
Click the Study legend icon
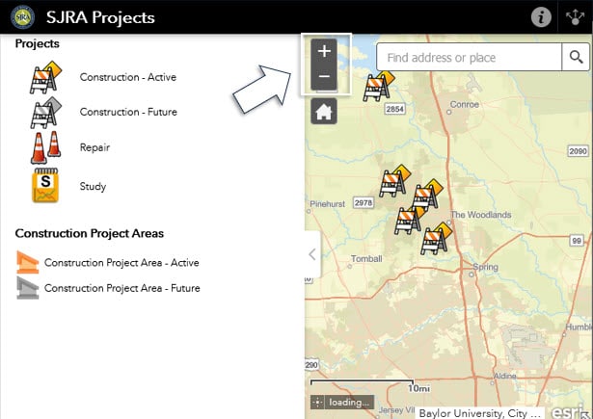pos(45,186)
